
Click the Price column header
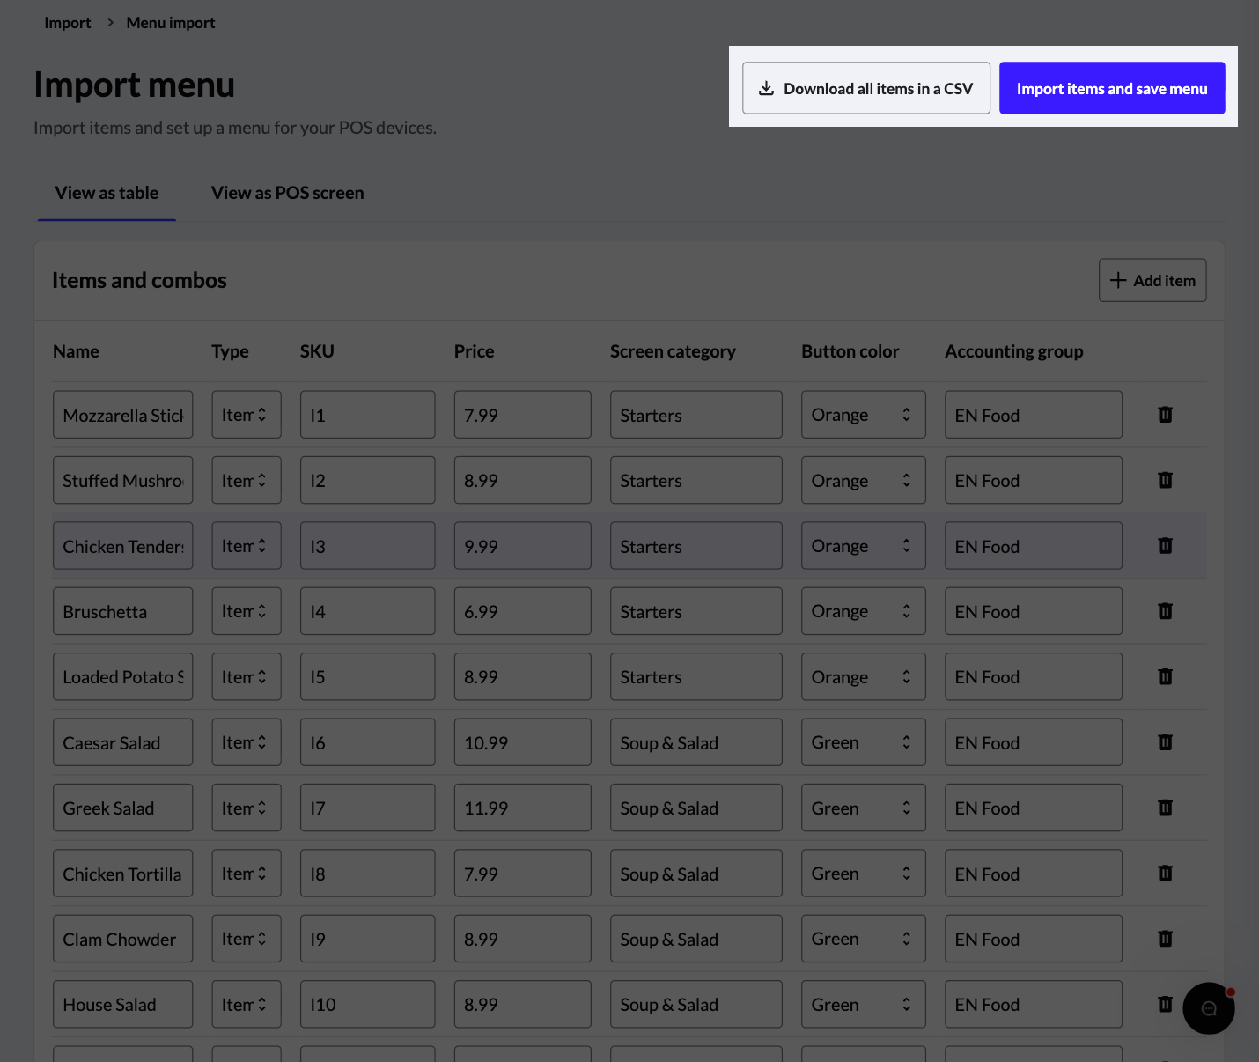[474, 351]
